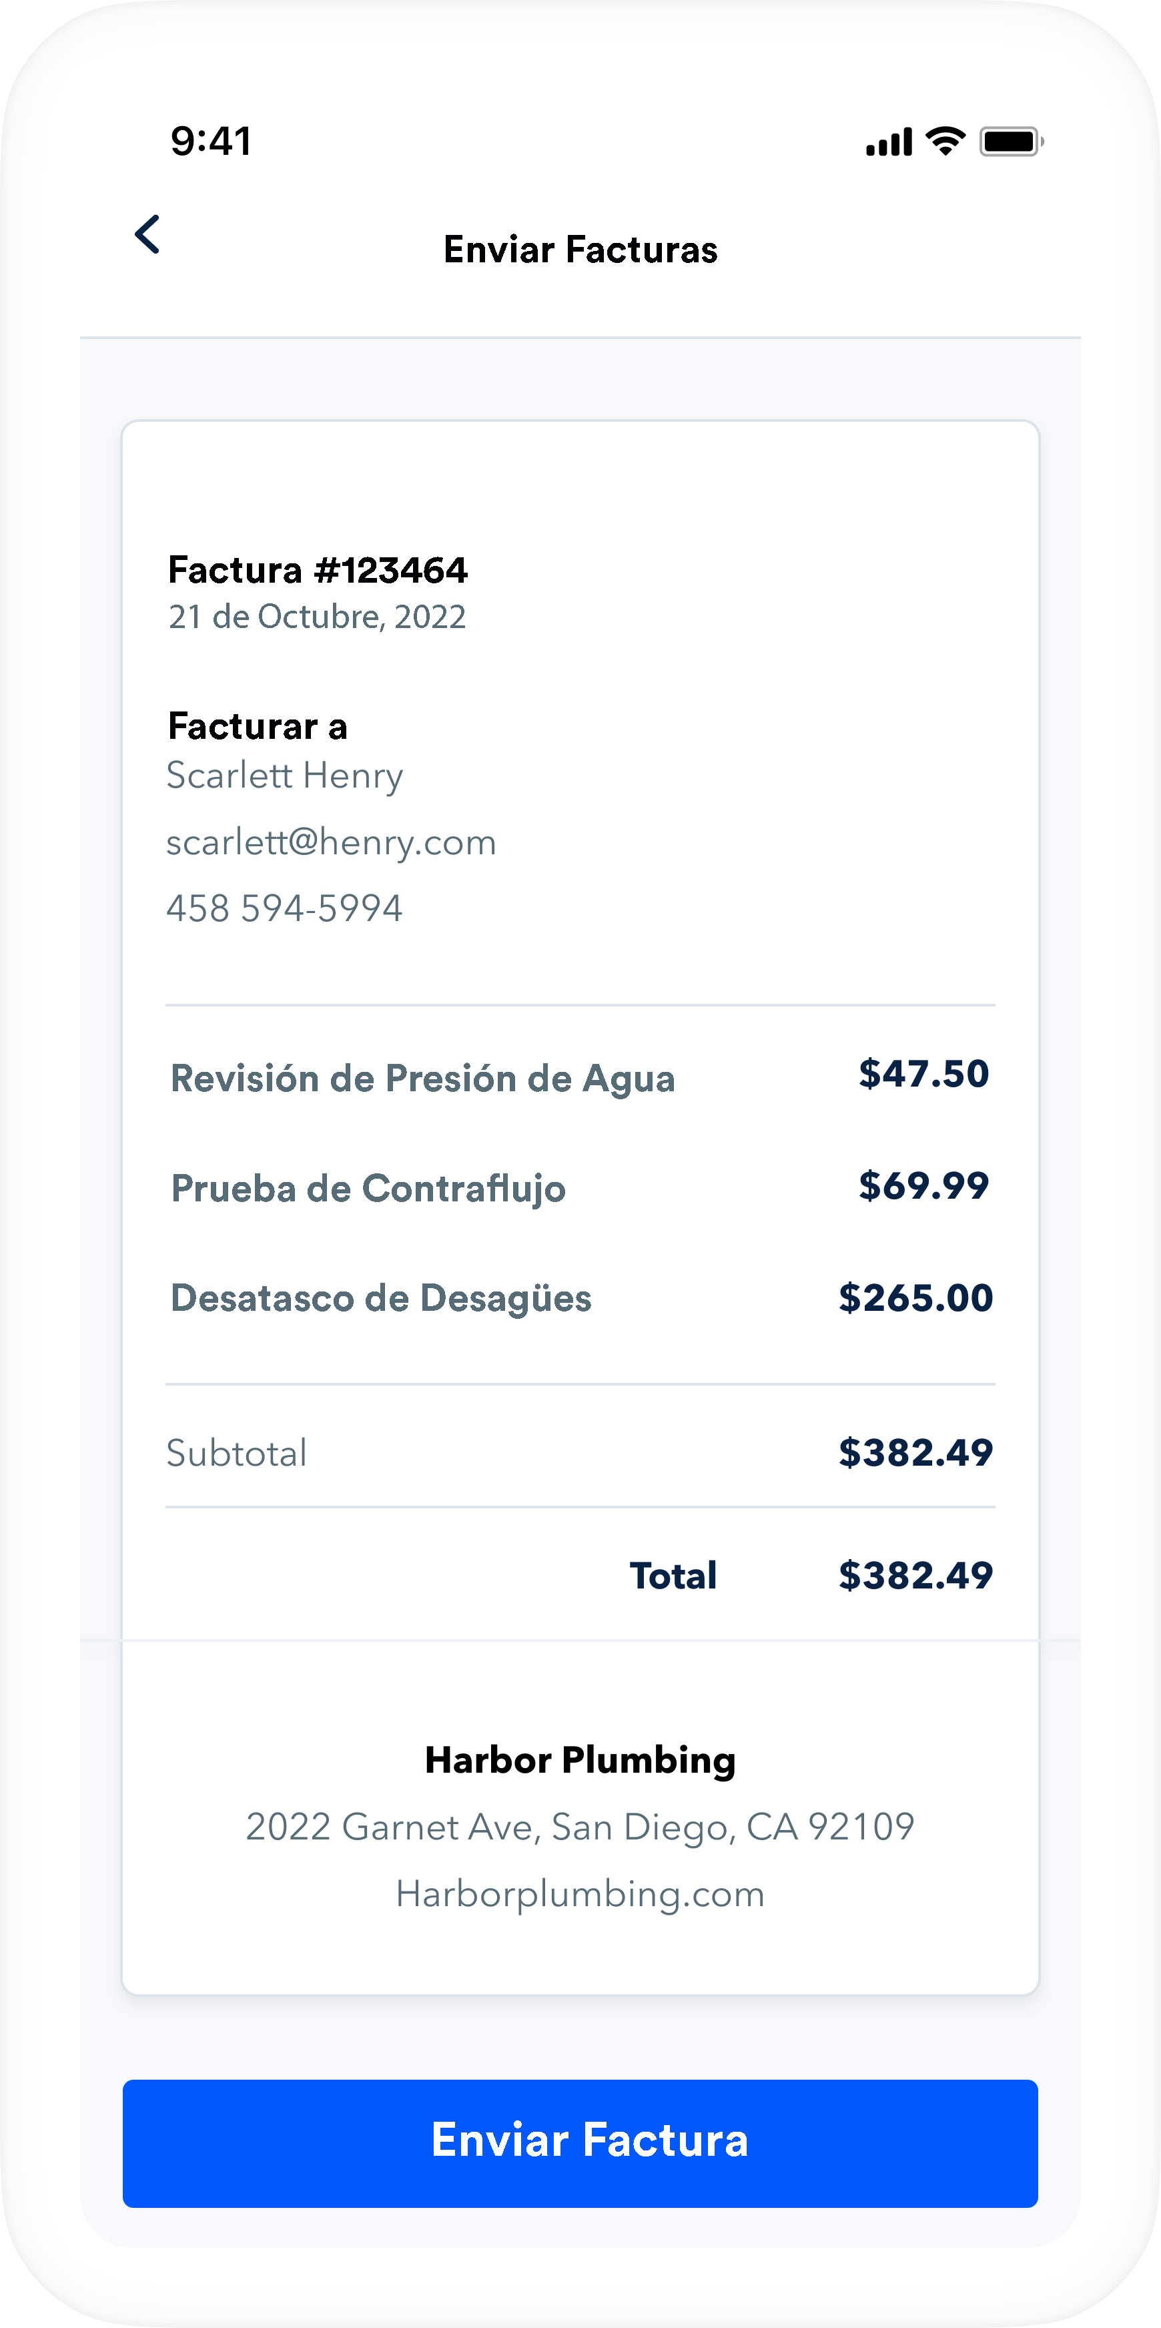Tap the battery status icon
The image size is (1161, 2328).
click(x=1011, y=142)
